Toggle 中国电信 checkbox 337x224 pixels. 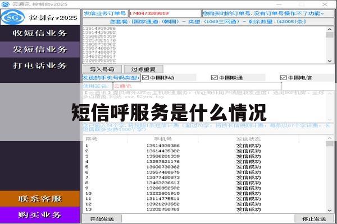(x=283, y=78)
